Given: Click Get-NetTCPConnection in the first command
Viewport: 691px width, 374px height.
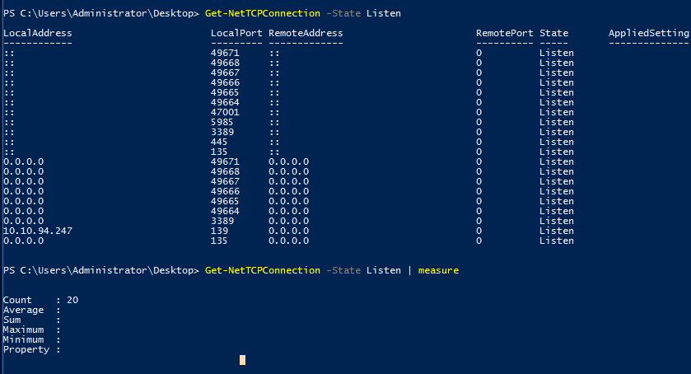Looking at the screenshot, I should click(262, 13).
